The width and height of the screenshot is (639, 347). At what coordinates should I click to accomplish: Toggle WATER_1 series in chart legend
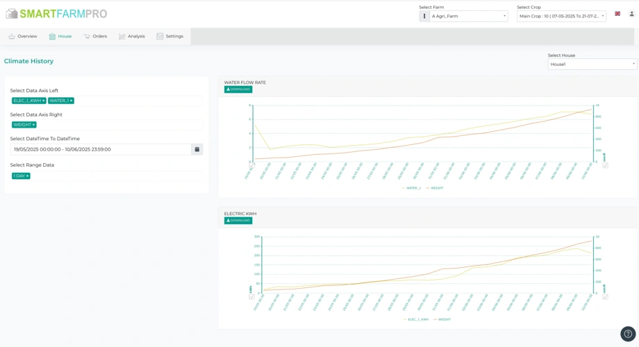pyautogui.click(x=411, y=188)
